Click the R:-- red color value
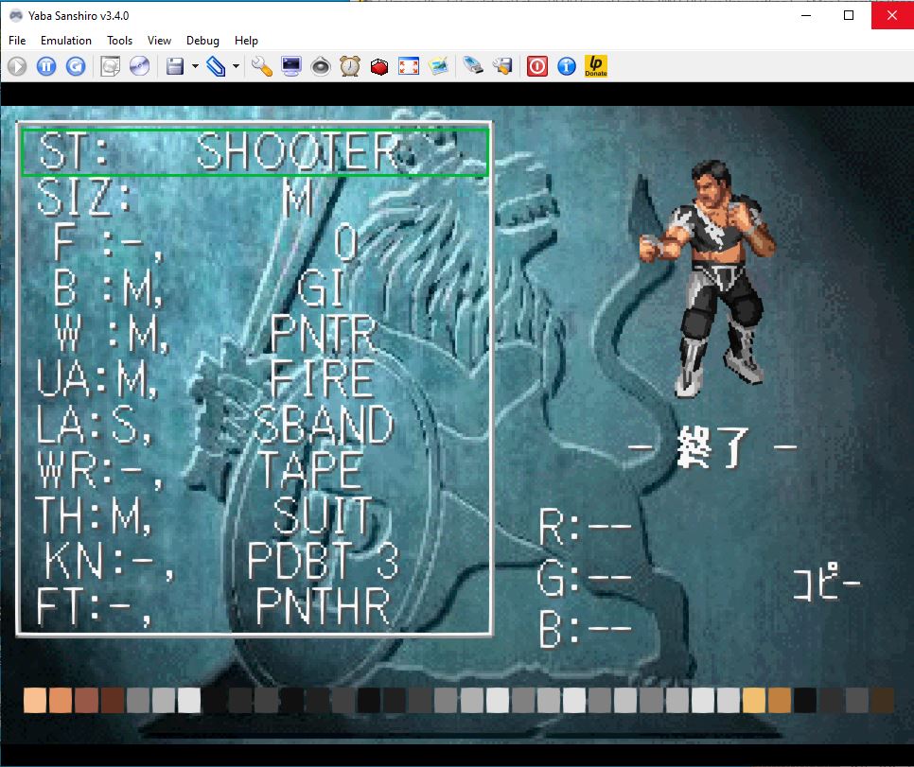This screenshot has width=914, height=767. 585,526
